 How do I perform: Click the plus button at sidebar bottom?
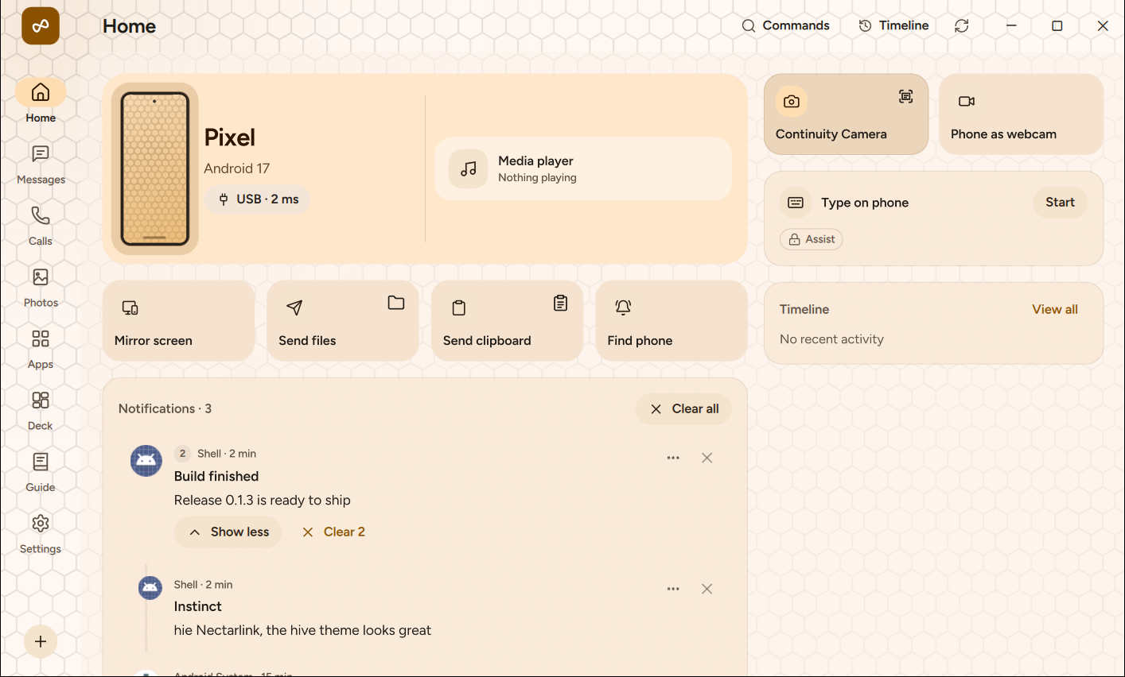click(x=41, y=641)
